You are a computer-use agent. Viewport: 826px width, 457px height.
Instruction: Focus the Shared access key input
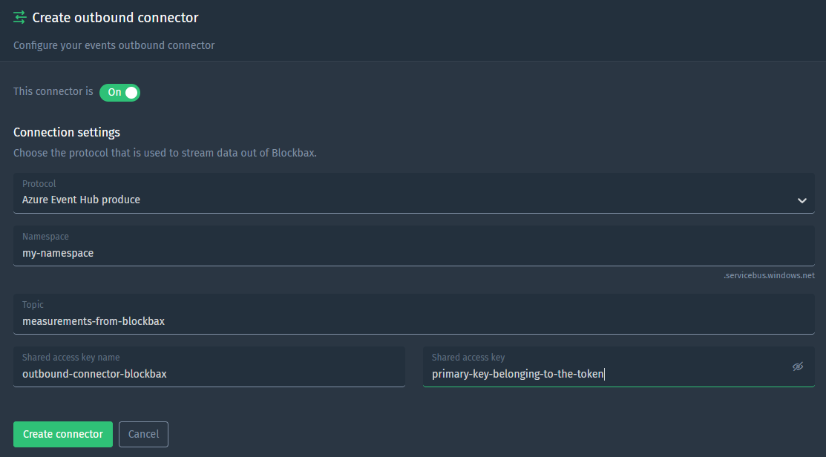point(618,366)
